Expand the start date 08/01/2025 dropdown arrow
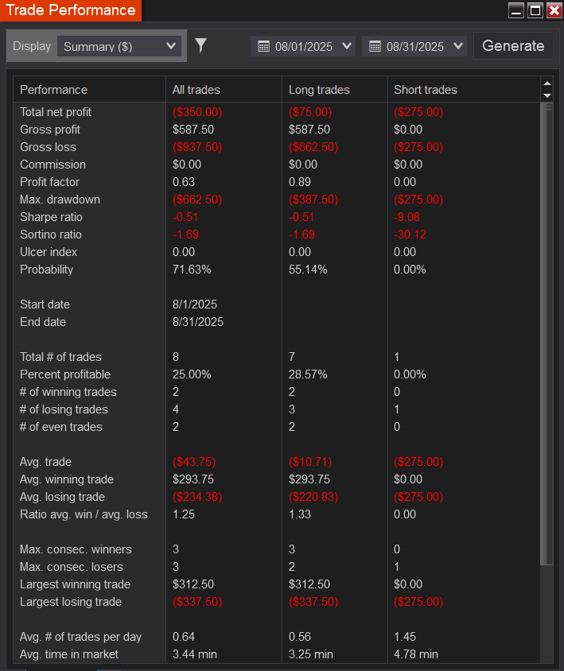564x671 pixels. pyautogui.click(x=346, y=46)
